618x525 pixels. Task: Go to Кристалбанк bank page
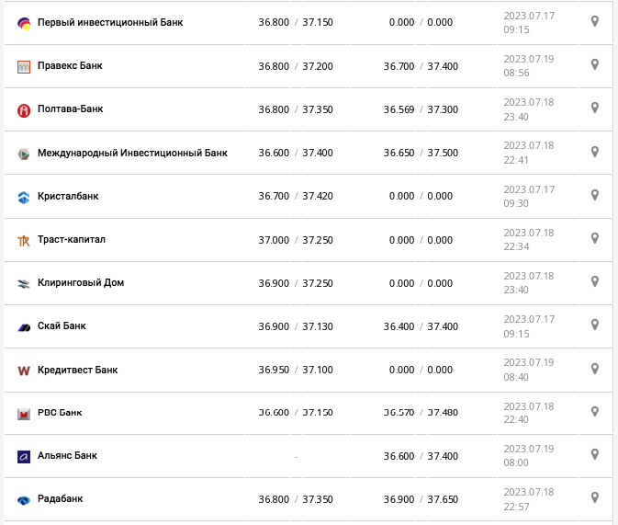click(68, 196)
